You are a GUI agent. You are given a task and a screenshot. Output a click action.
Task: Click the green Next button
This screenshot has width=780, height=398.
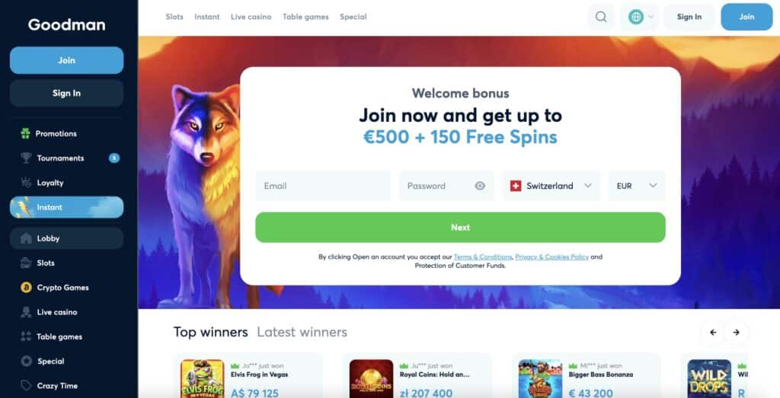[x=460, y=228]
